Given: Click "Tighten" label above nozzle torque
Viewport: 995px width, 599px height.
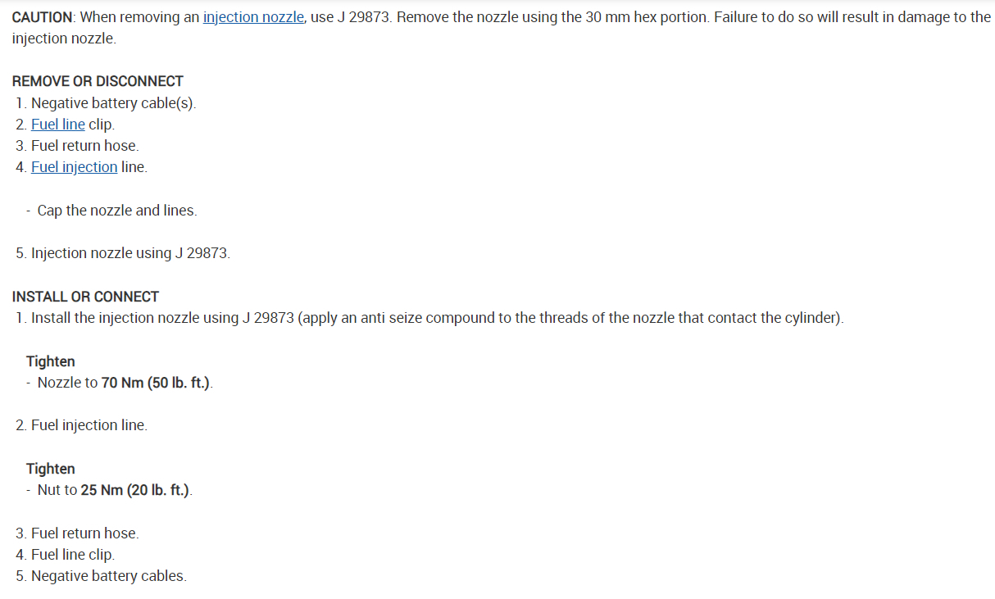Looking at the screenshot, I should (50, 361).
